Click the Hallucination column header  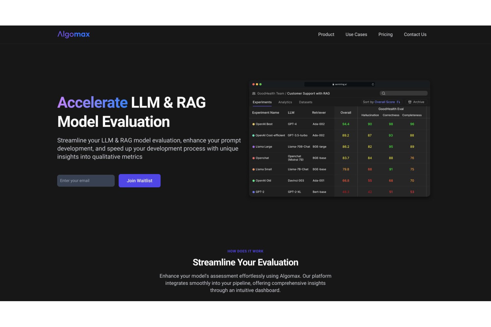(370, 115)
